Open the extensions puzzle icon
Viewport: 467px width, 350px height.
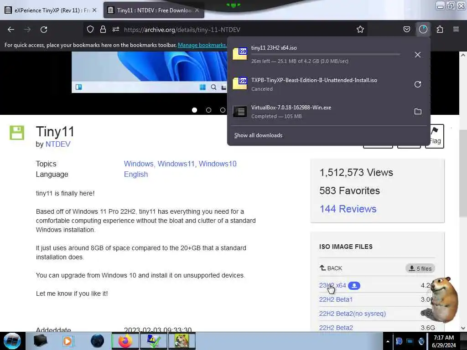point(440,29)
